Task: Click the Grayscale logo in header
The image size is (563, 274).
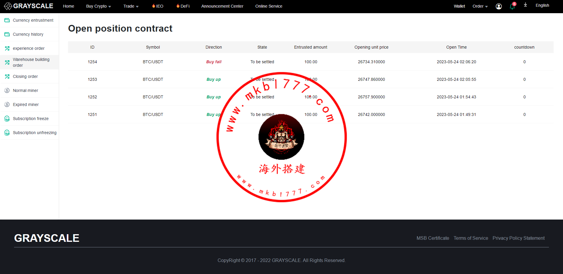Action: pos(29,6)
